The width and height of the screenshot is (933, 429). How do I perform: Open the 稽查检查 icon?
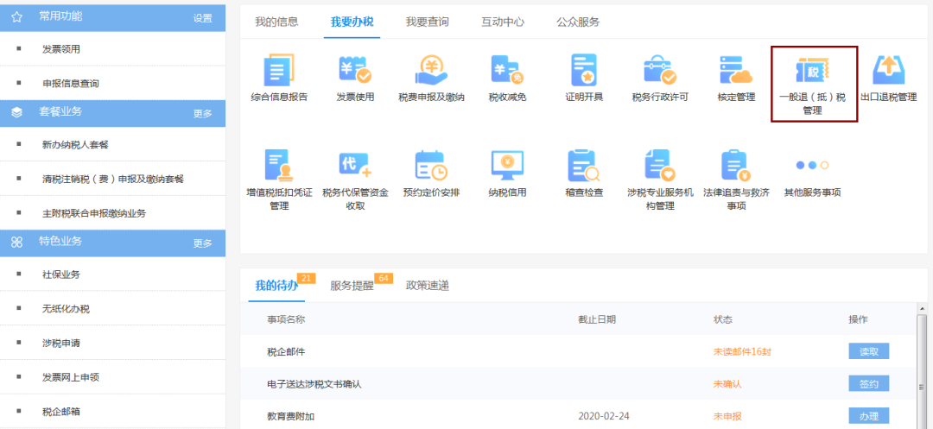tap(584, 165)
